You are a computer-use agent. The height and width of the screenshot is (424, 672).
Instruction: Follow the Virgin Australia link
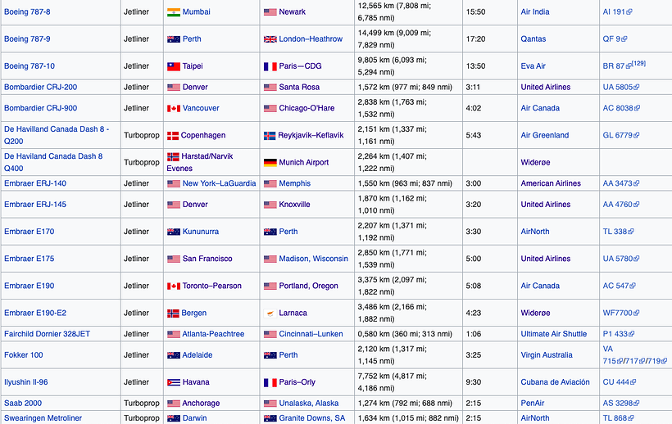(547, 355)
